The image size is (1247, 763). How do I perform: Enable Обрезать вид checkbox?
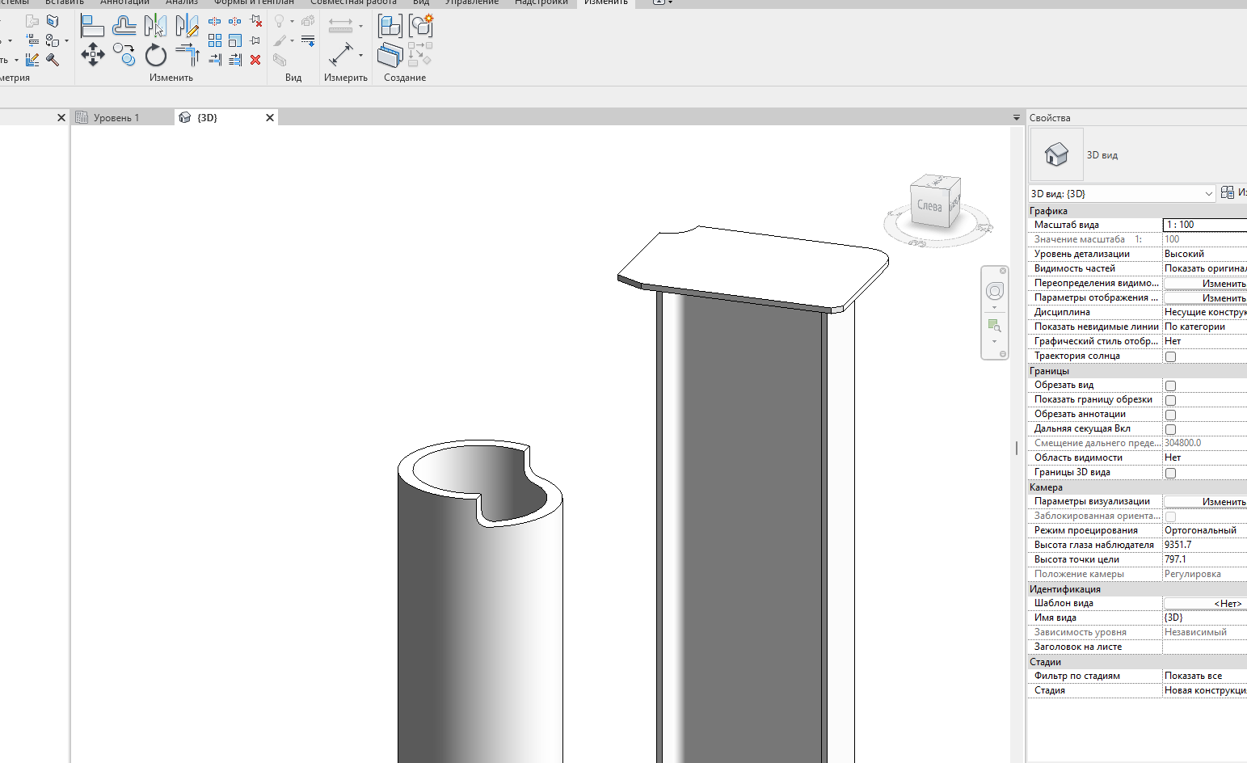point(1170,386)
